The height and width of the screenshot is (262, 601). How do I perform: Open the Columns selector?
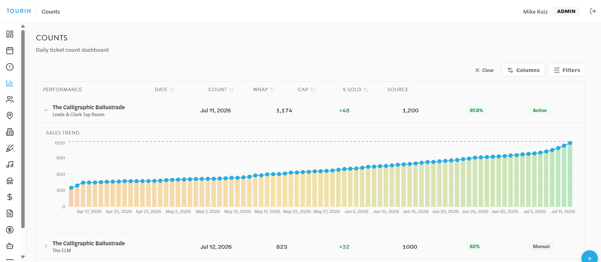click(x=524, y=70)
